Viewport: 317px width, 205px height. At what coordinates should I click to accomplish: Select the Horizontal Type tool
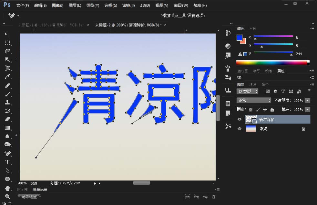(7, 162)
